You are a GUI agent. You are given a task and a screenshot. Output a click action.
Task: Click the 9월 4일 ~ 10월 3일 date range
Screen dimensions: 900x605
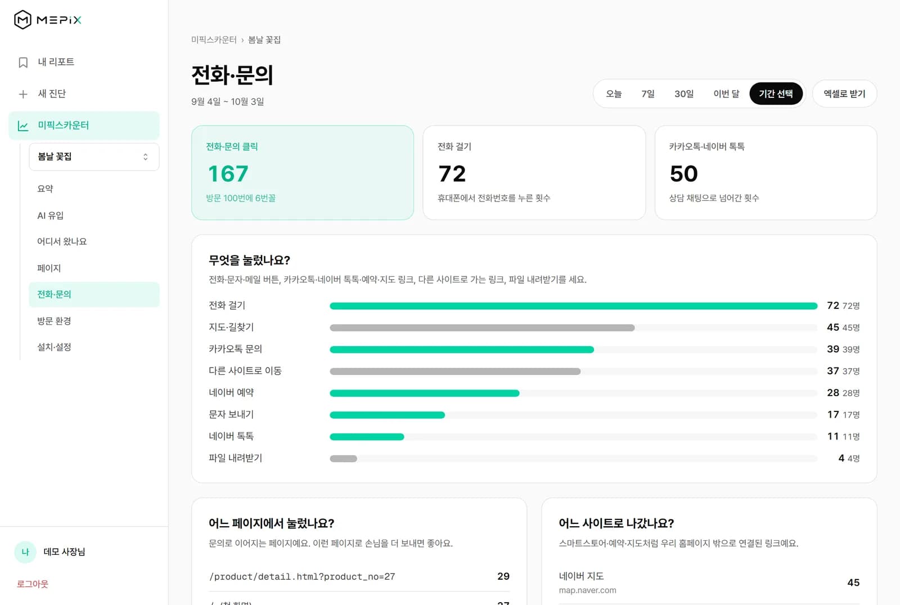(228, 102)
